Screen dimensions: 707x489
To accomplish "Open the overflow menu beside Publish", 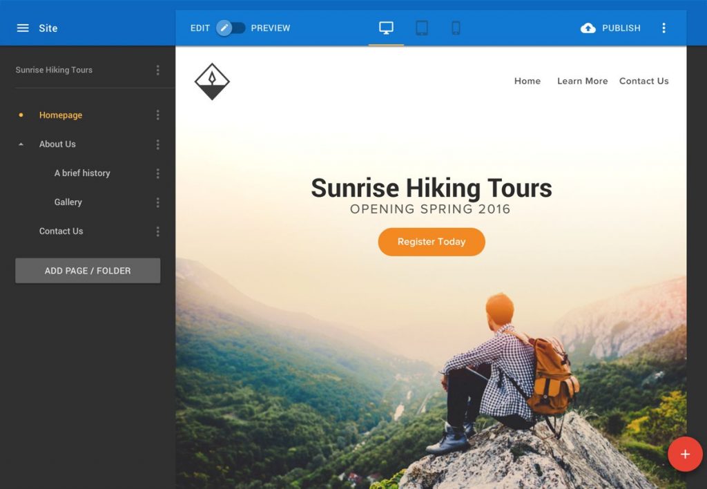I will pyautogui.click(x=664, y=28).
